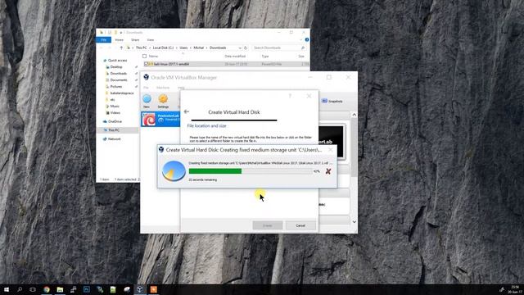Click the VM preview thumbnail in Manager
524x295 pixels.
click(x=331, y=142)
